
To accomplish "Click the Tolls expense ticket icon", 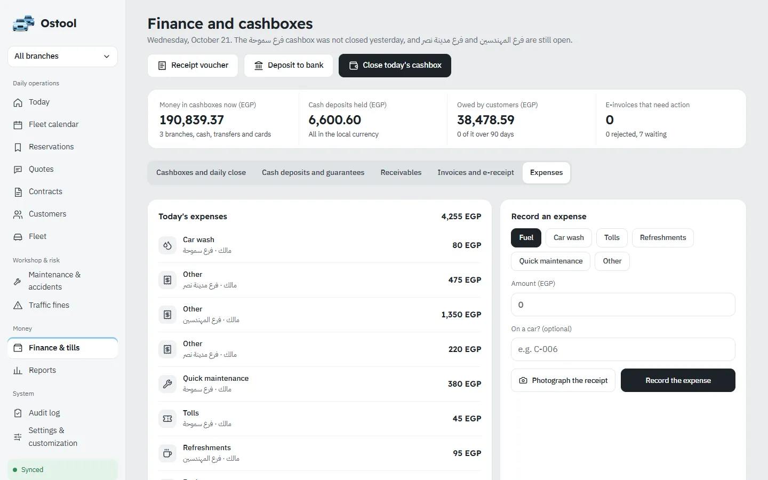I will coord(167,419).
